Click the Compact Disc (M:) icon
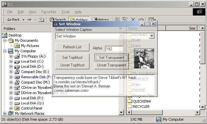This screenshot has height=124, width=207. pos(17,82)
